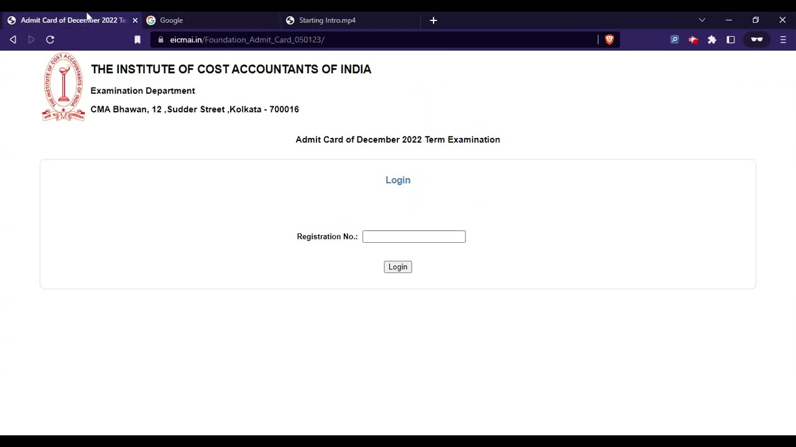The image size is (796, 447).
Task: Click the 'Examination Department' text
Action: [143, 91]
